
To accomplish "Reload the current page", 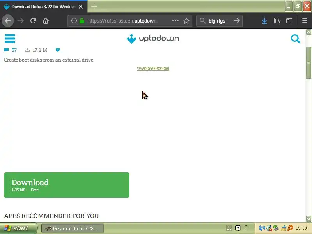I will (x=33, y=21).
